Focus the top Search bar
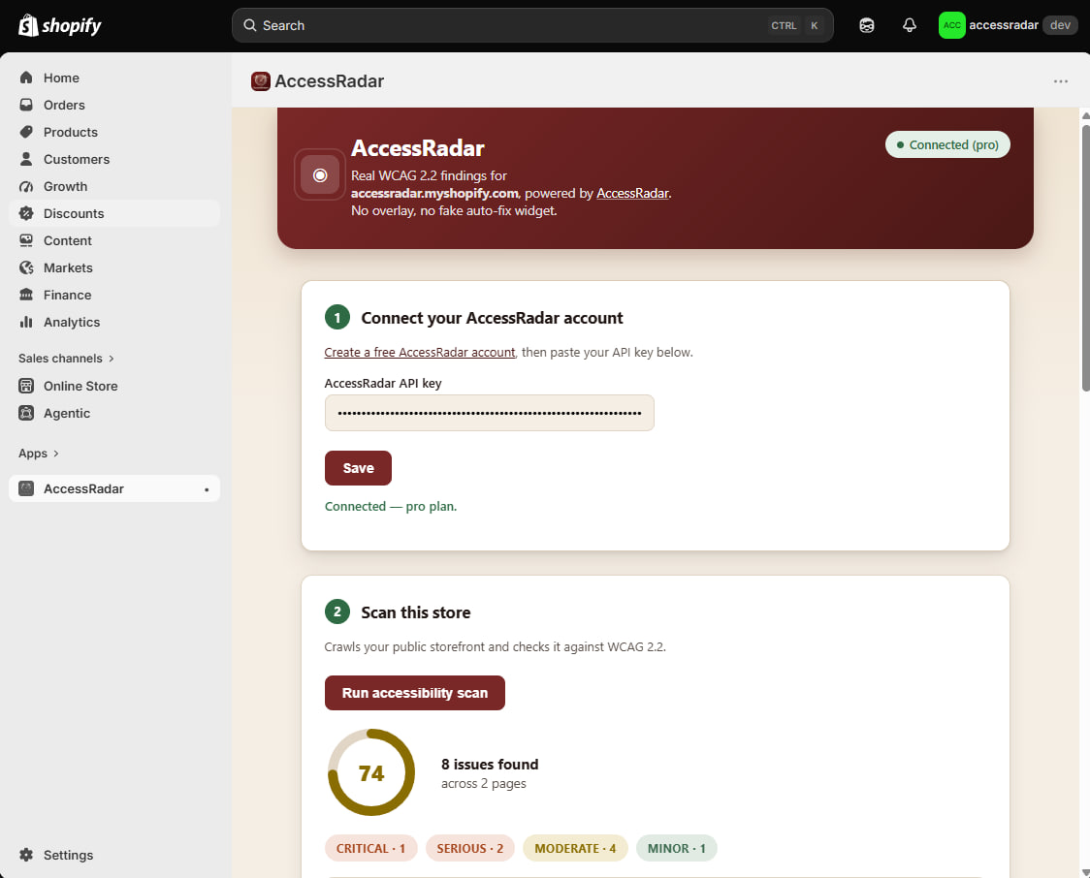Screen dimensions: 1090x878 point(532,25)
